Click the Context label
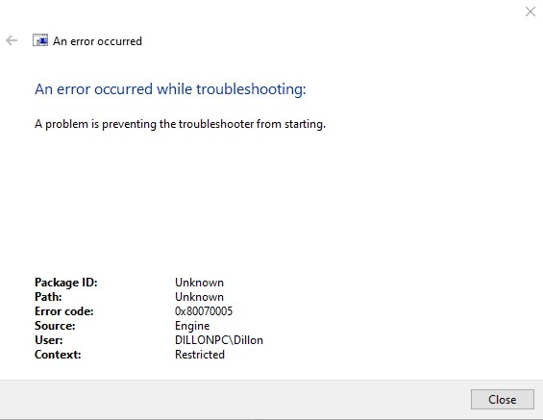The height and width of the screenshot is (420, 543). click(x=58, y=355)
